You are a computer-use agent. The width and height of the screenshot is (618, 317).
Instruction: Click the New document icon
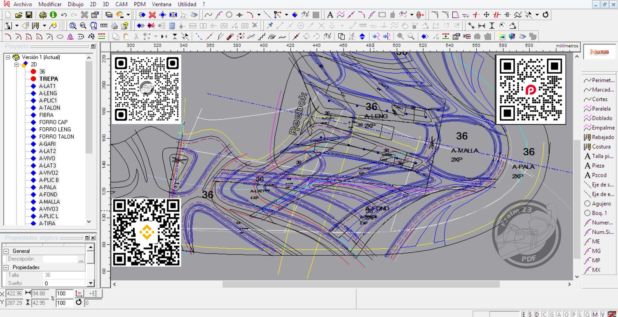[8, 15]
